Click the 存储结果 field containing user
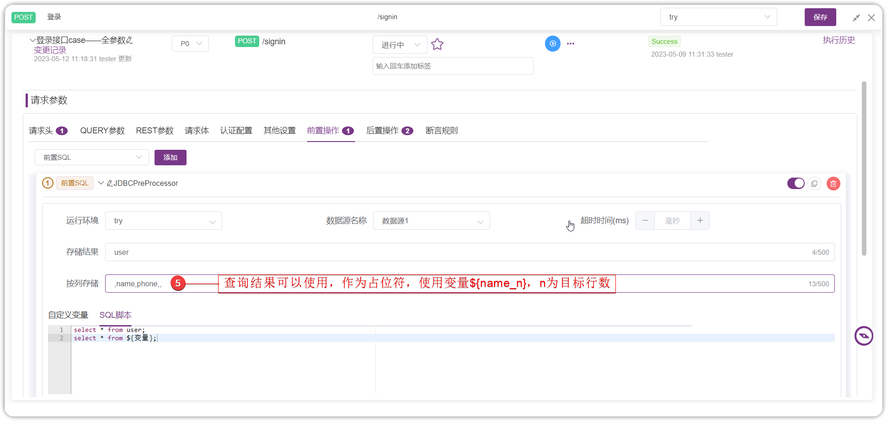The image size is (887, 421). click(x=470, y=252)
